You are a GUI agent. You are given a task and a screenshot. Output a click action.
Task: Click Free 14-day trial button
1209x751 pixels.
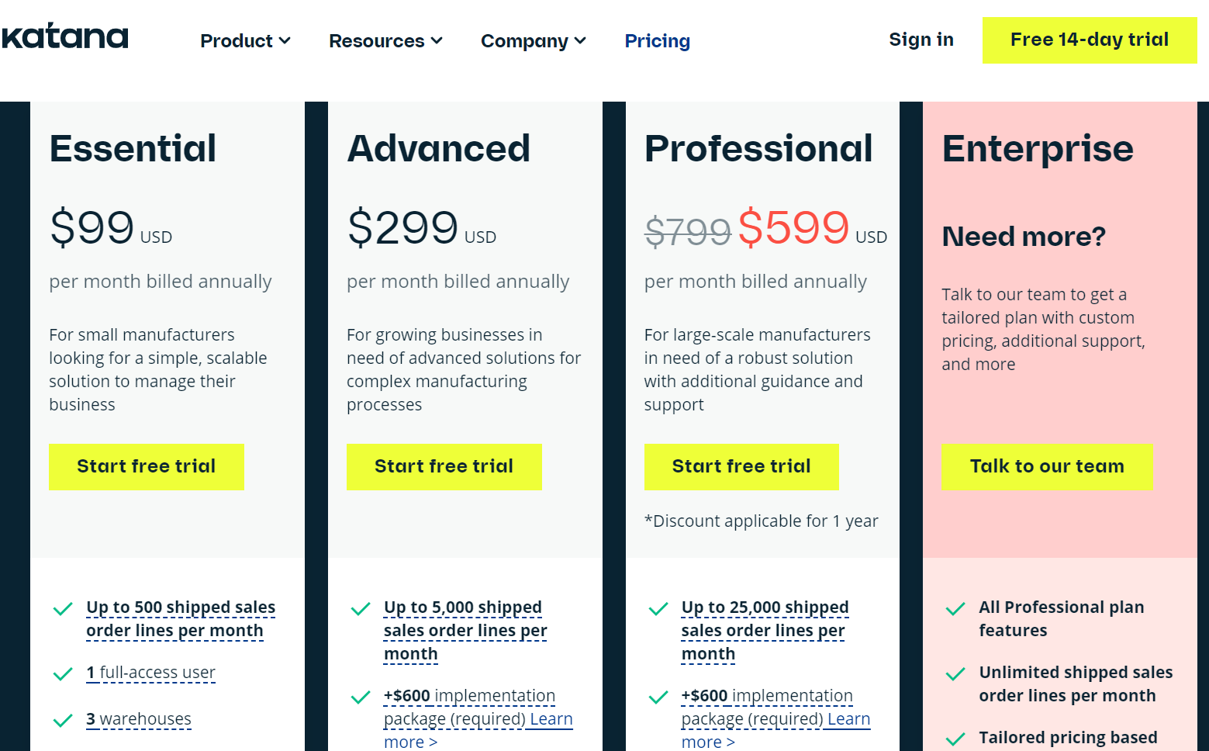pos(1089,40)
